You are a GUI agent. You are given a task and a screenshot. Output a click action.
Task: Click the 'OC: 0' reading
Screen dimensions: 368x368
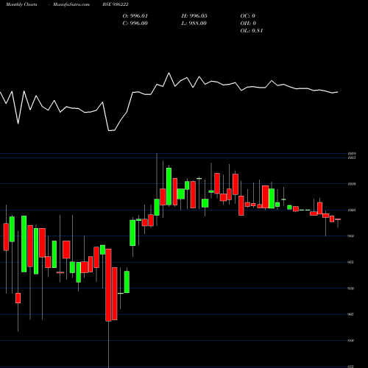pos(248,16)
